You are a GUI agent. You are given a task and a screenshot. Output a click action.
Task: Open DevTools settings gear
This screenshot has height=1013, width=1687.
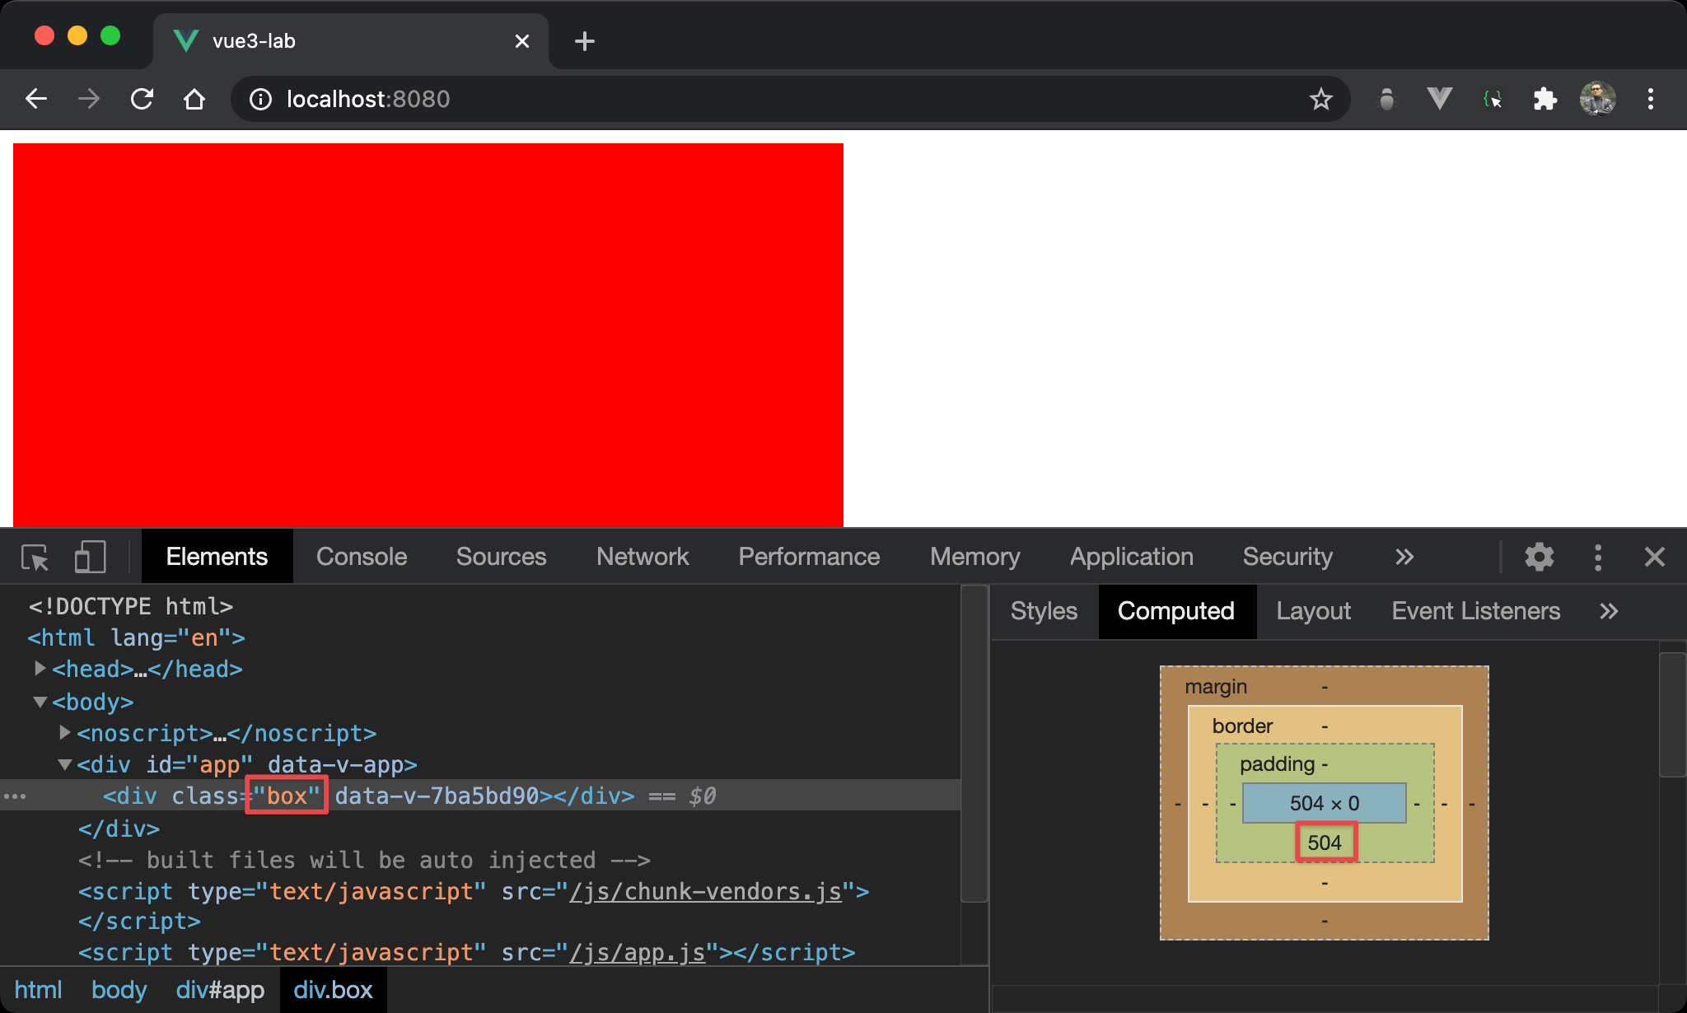1539,558
